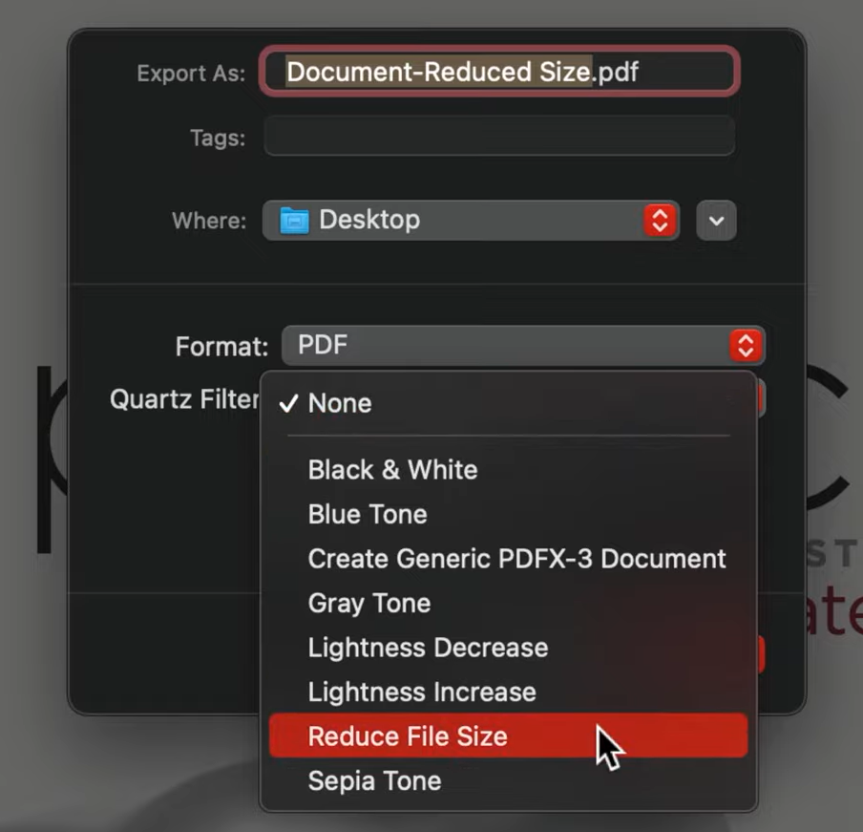Open the Where location popup showing Desktop
This screenshot has height=832, width=863.
(x=471, y=221)
